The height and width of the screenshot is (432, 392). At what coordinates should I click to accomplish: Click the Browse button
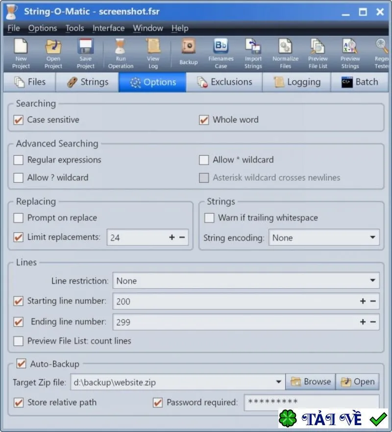coord(311,381)
